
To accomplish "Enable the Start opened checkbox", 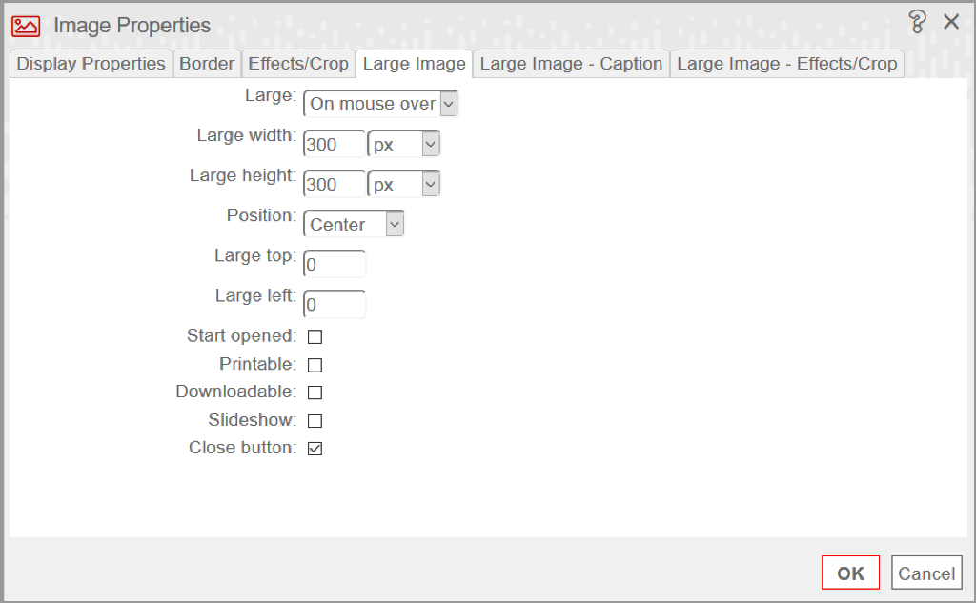I will 315,336.
